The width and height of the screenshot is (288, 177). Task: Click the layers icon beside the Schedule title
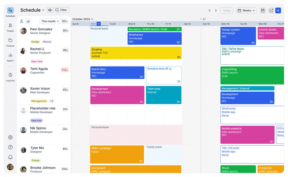point(50,10)
